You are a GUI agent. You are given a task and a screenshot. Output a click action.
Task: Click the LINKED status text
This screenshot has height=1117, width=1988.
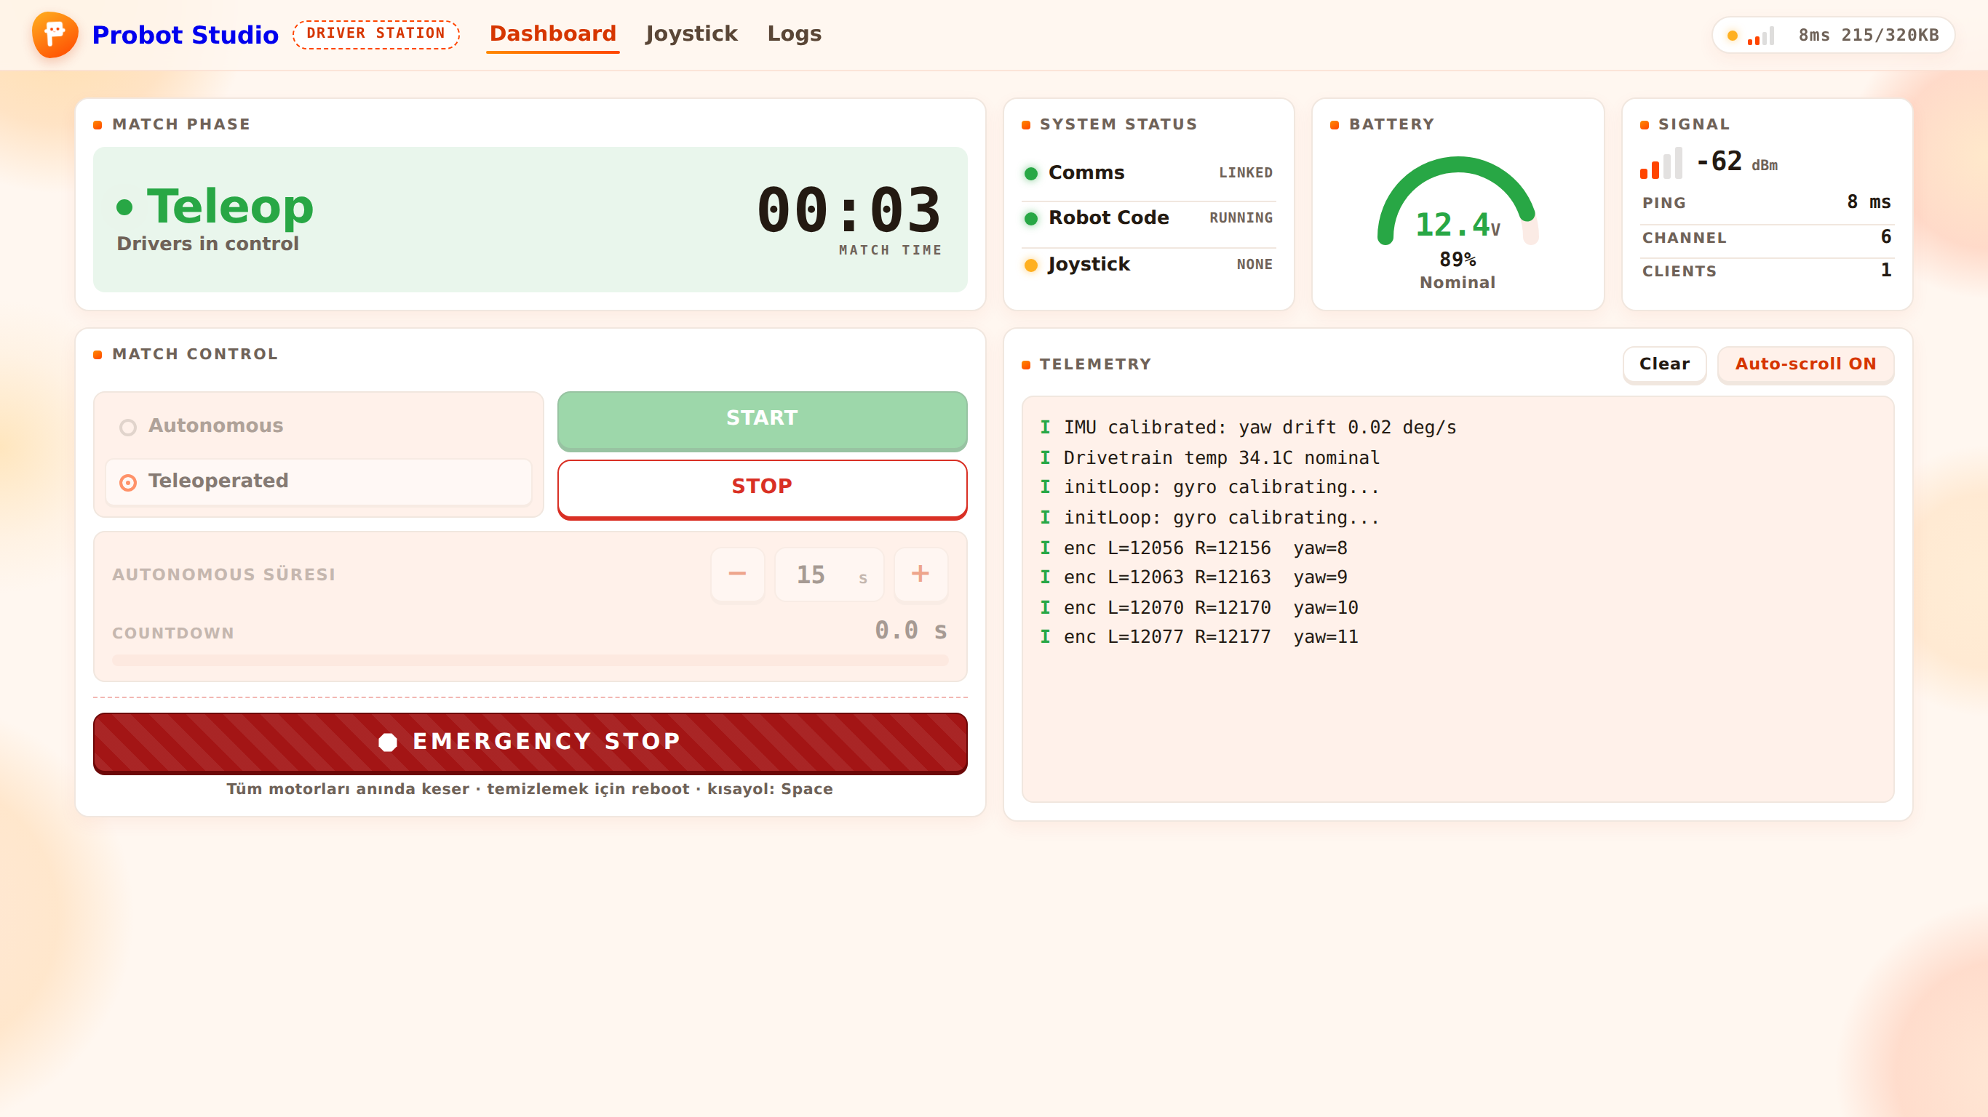coord(1246,174)
